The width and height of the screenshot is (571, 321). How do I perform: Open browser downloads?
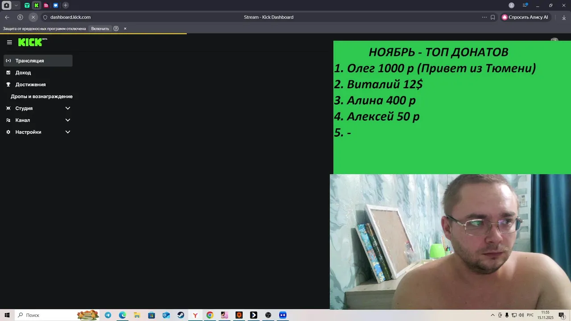[x=564, y=17]
